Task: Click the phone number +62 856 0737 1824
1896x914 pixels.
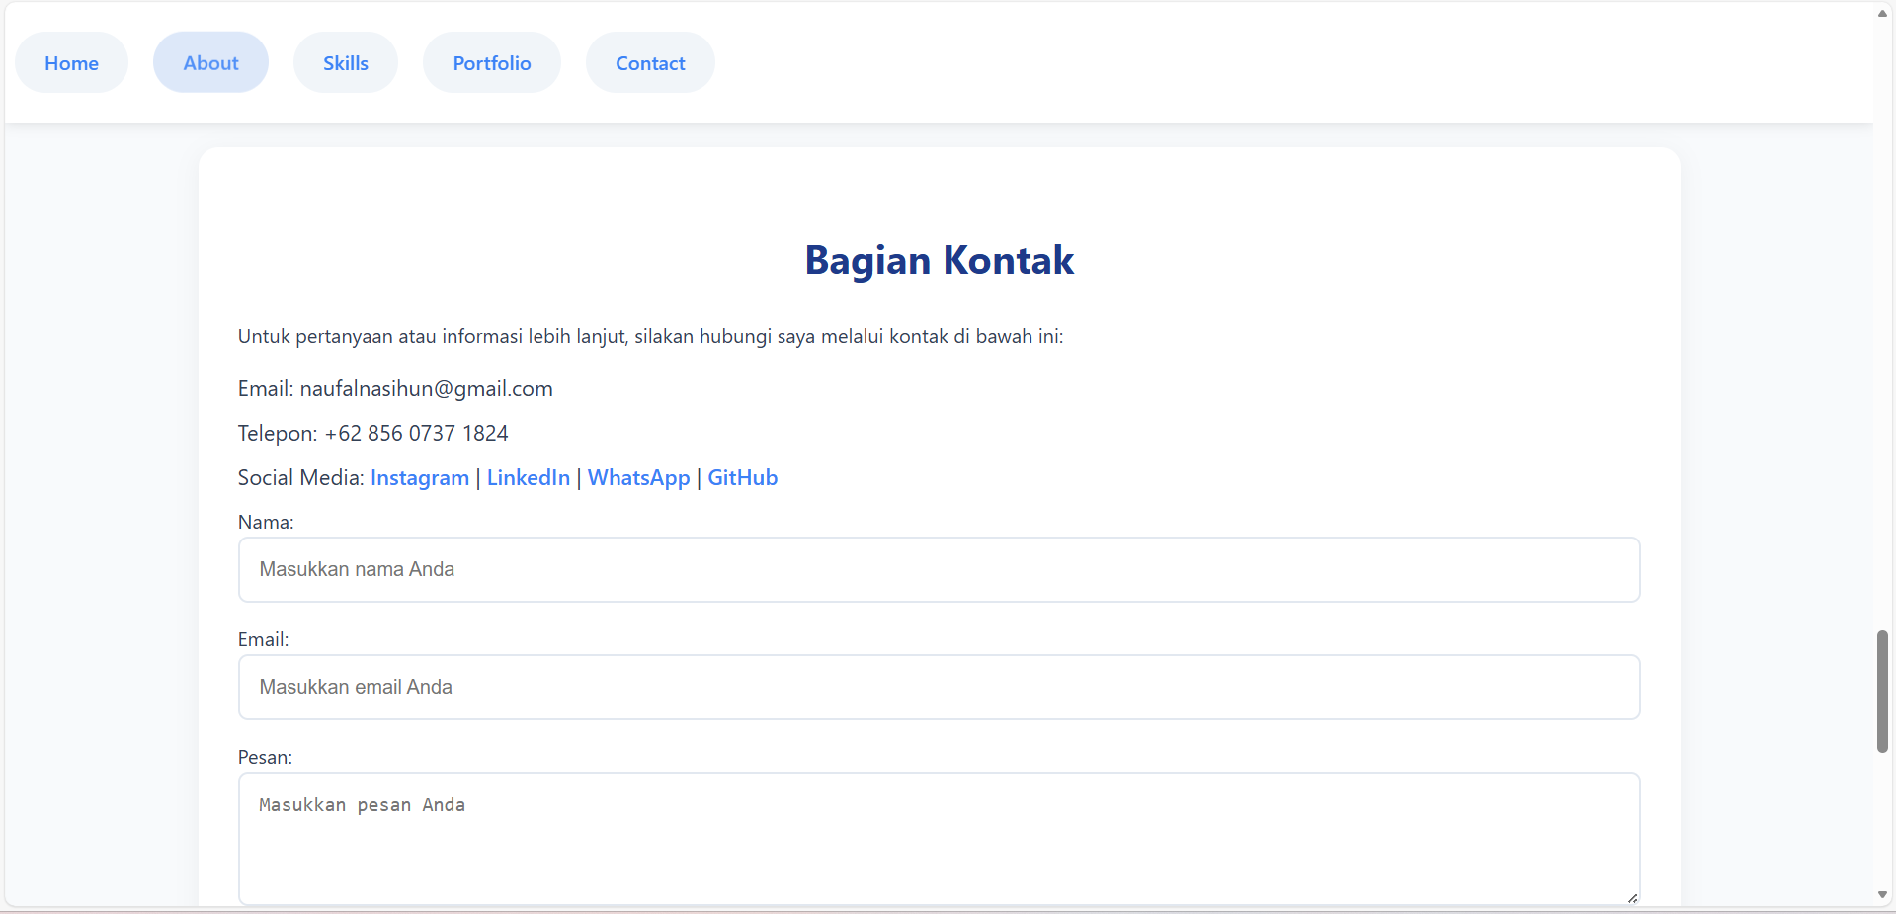Action: pyautogui.click(x=416, y=433)
